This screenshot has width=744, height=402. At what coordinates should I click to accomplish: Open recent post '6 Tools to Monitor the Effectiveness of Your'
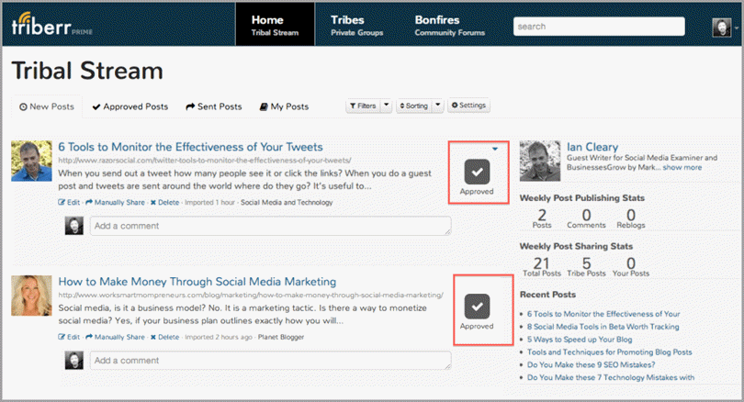pos(603,314)
